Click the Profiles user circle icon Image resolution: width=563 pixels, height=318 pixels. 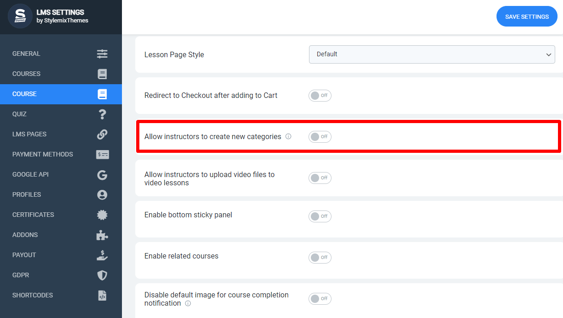pos(102,194)
